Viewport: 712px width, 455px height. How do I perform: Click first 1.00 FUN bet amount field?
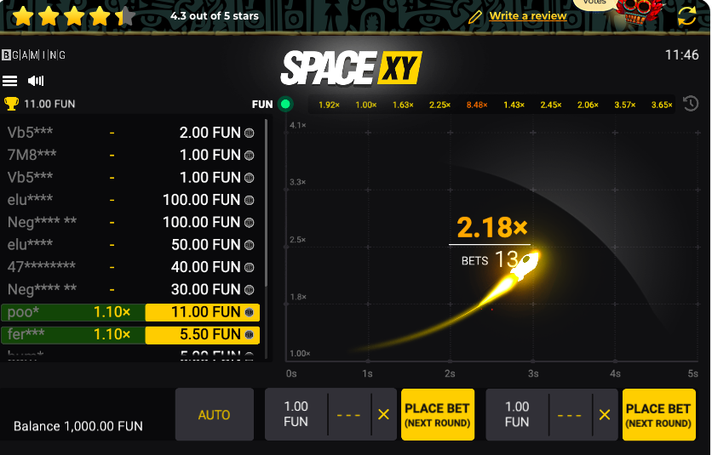coord(296,413)
